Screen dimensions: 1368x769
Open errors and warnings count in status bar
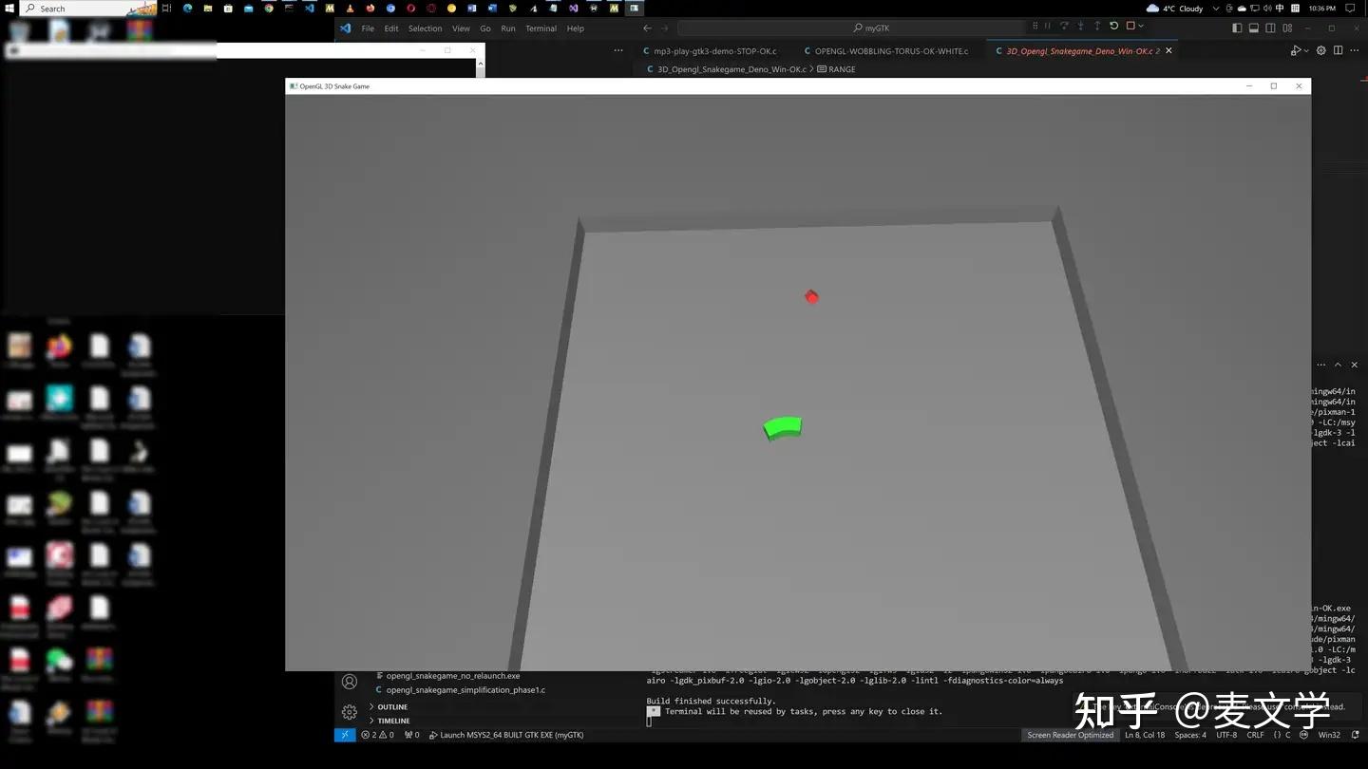click(x=377, y=735)
